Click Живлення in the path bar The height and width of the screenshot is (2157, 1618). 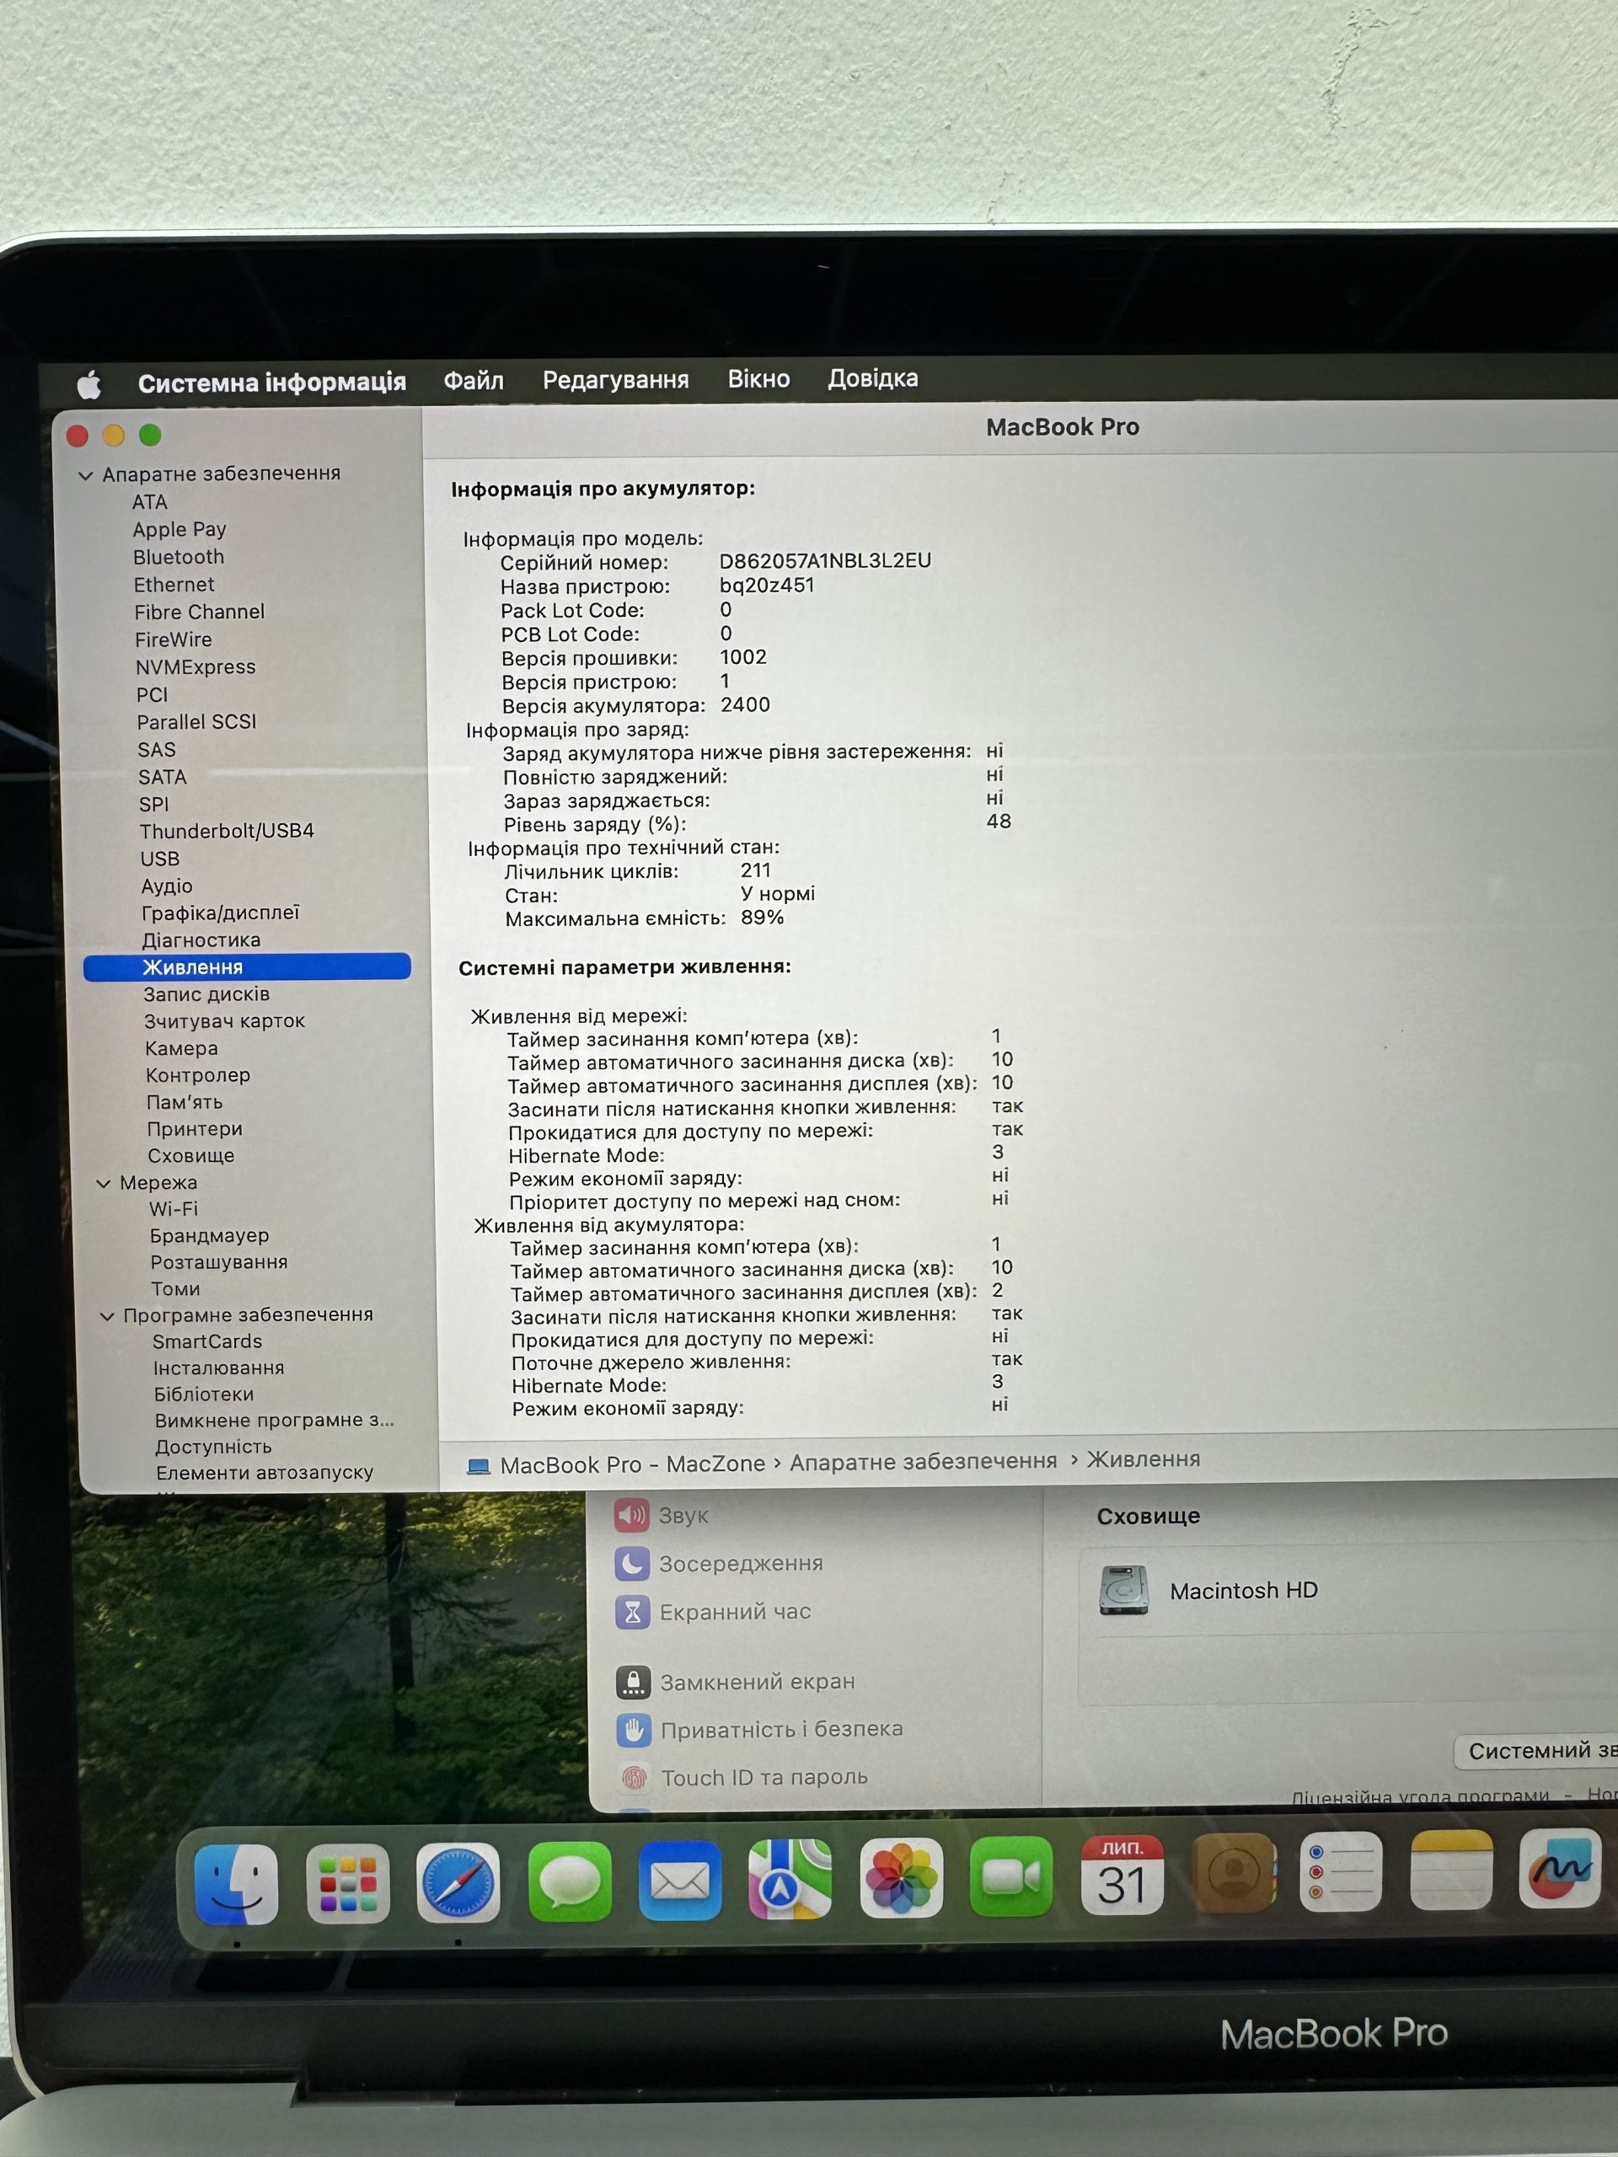(1143, 1459)
